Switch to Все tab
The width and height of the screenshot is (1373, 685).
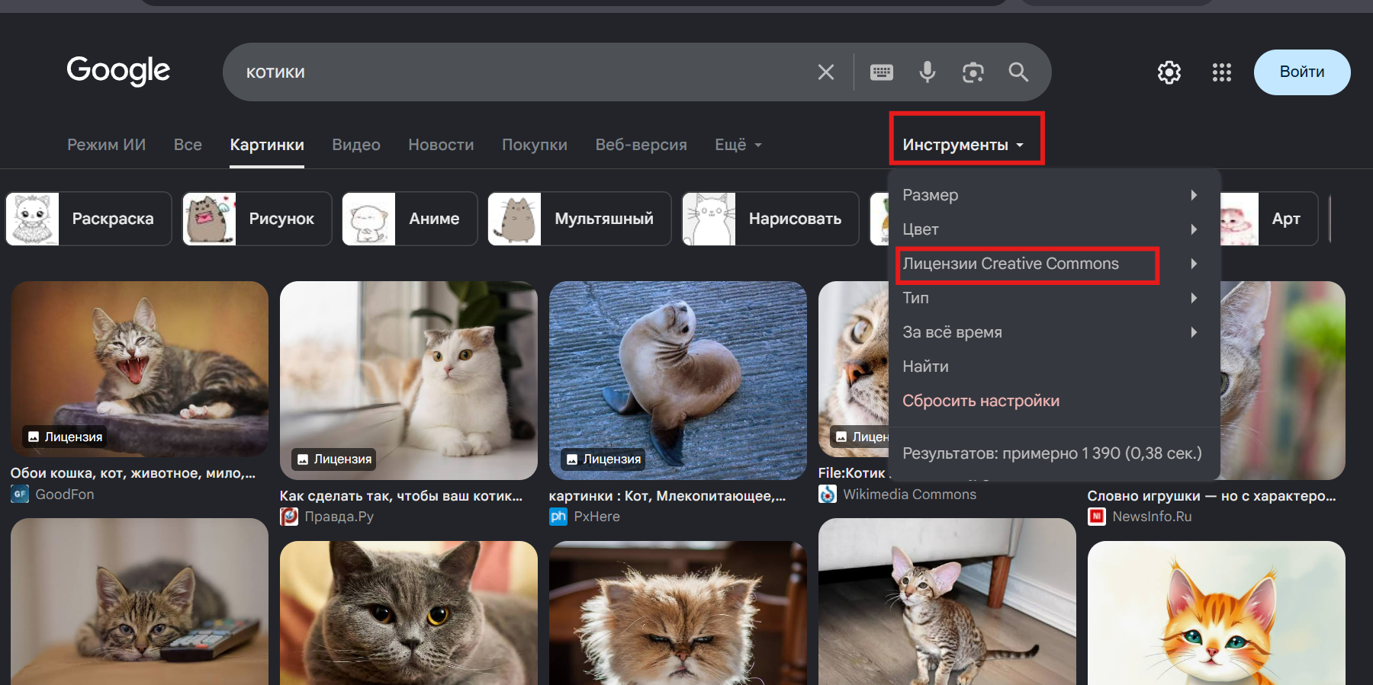click(x=188, y=145)
